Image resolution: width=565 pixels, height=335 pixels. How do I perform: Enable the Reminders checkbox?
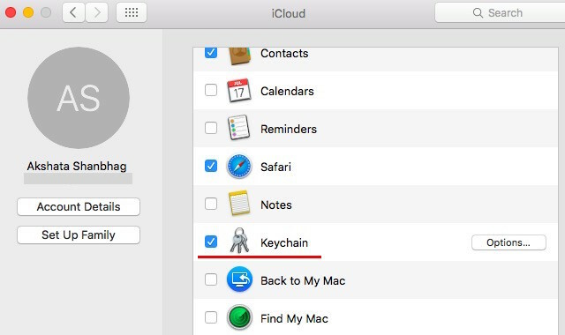click(x=211, y=128)
